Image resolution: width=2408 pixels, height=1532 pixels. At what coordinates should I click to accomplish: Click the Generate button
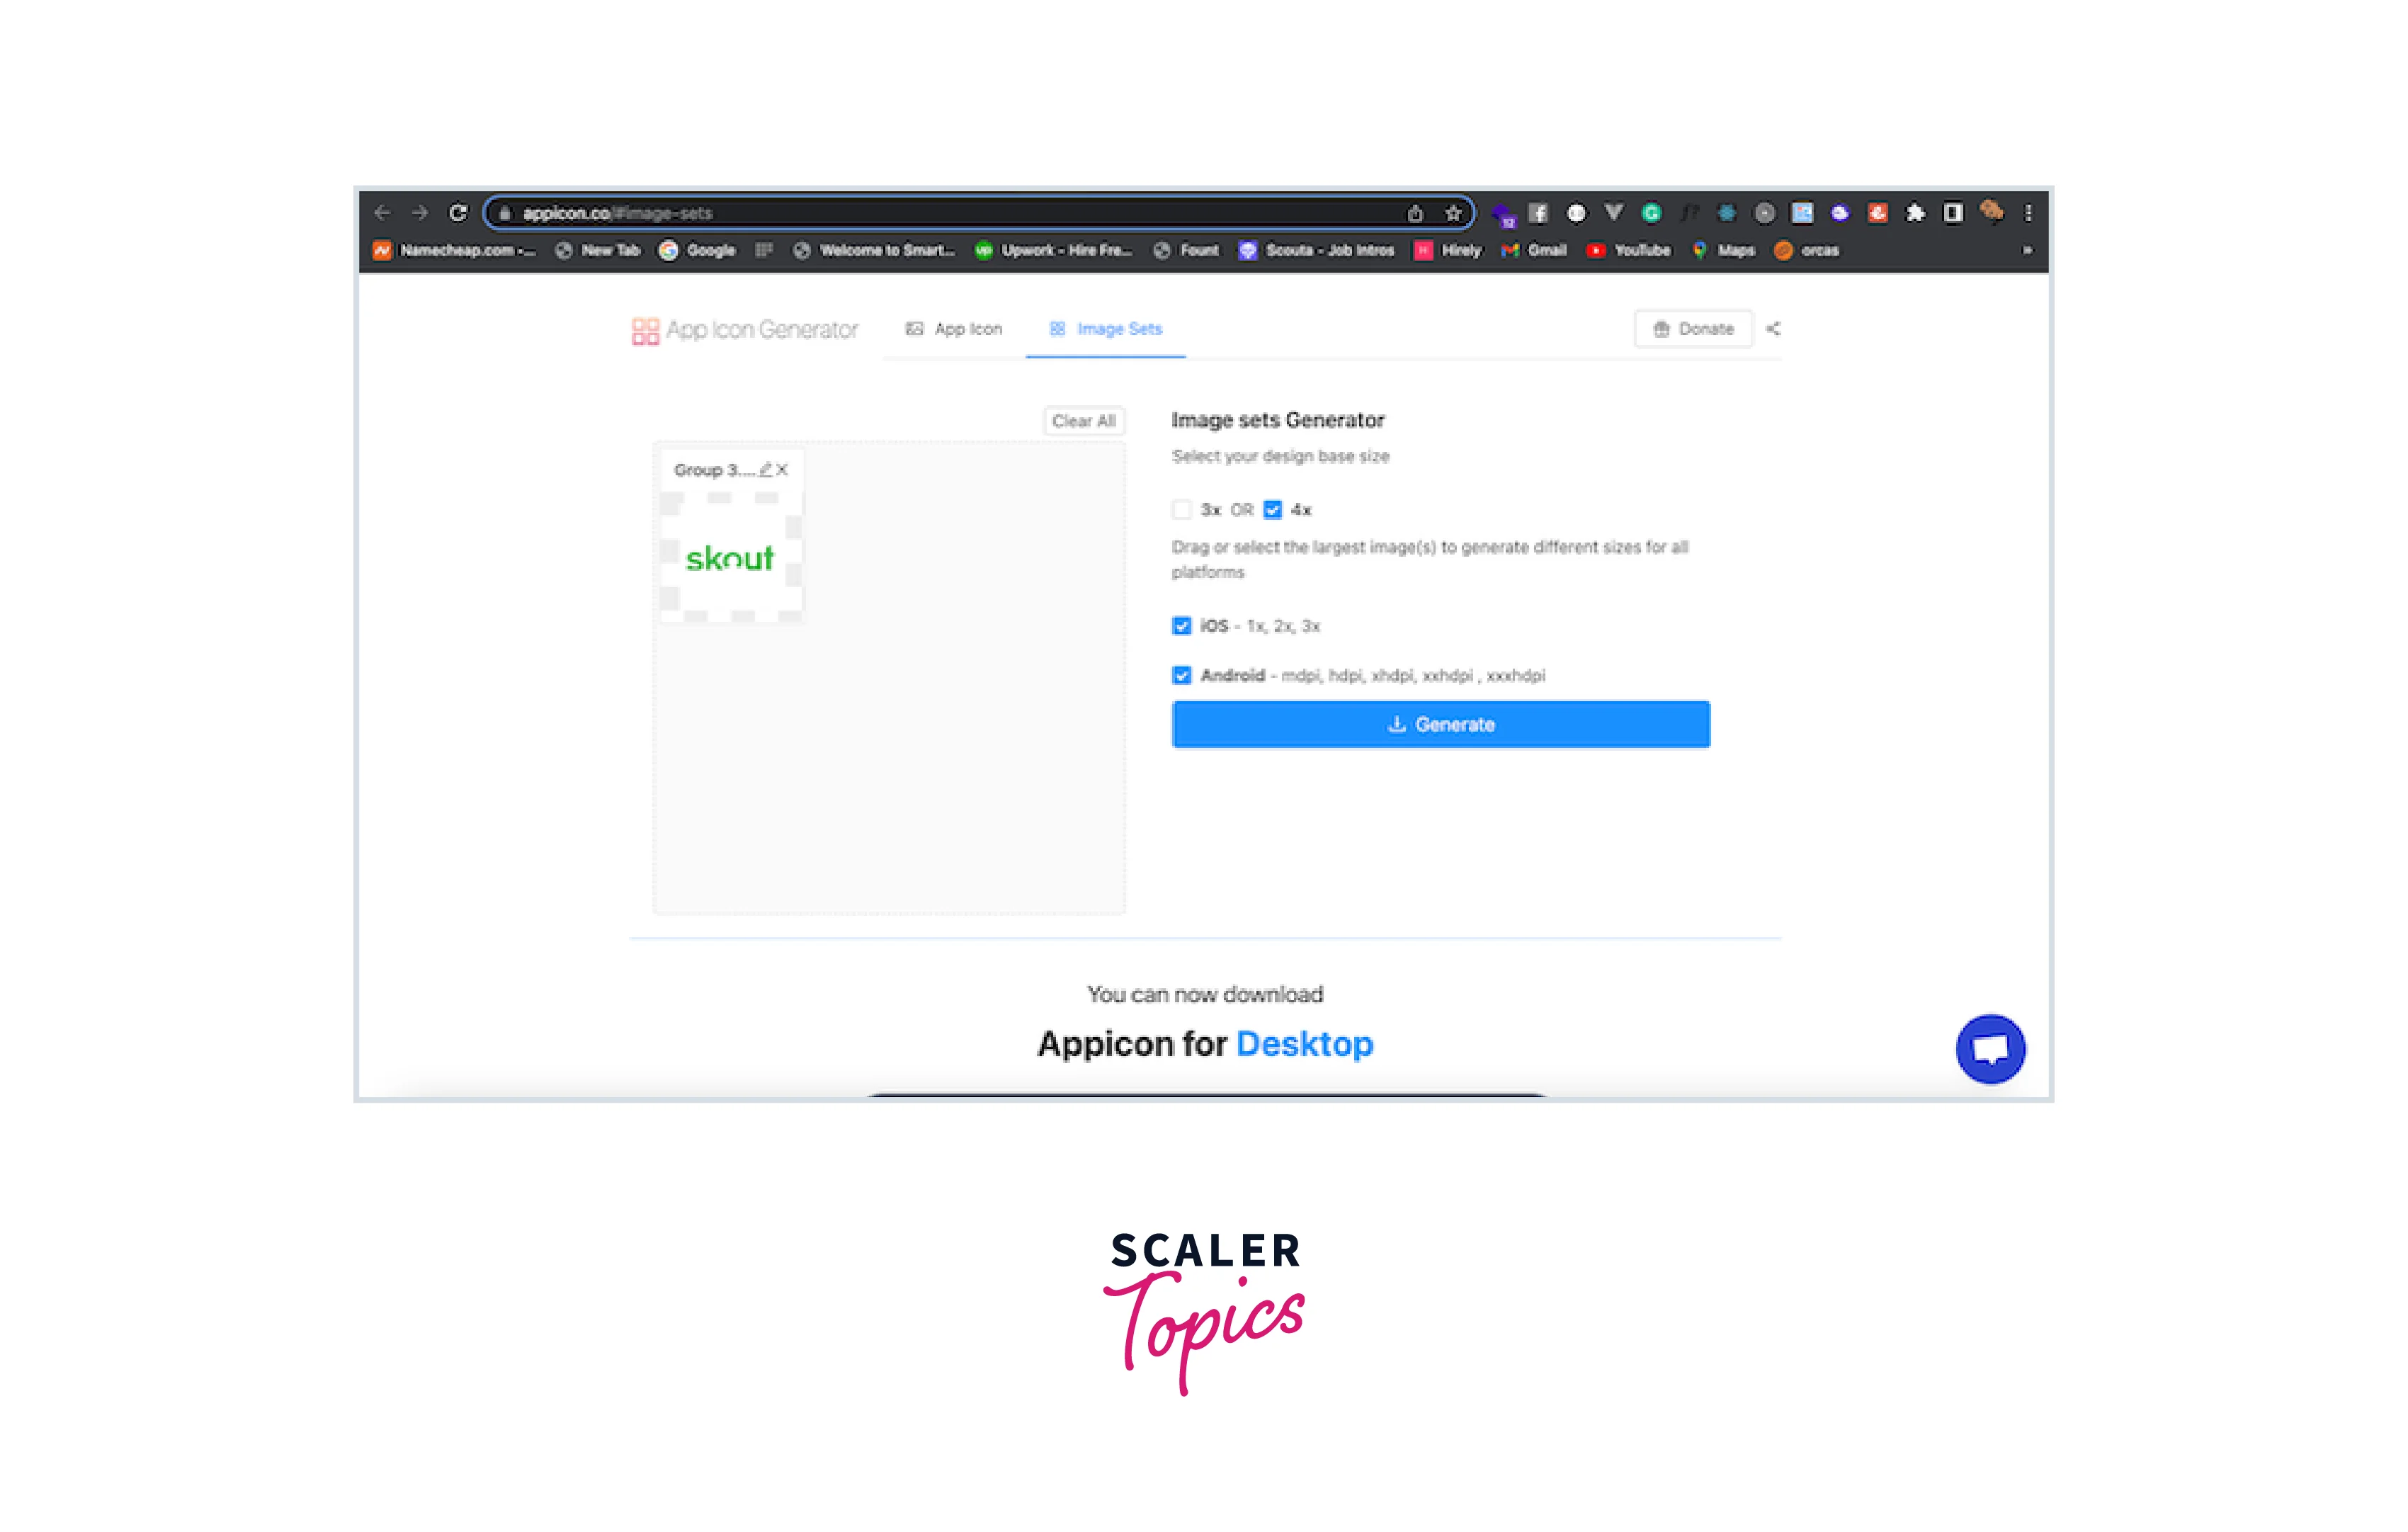(x=1441, y=725)
